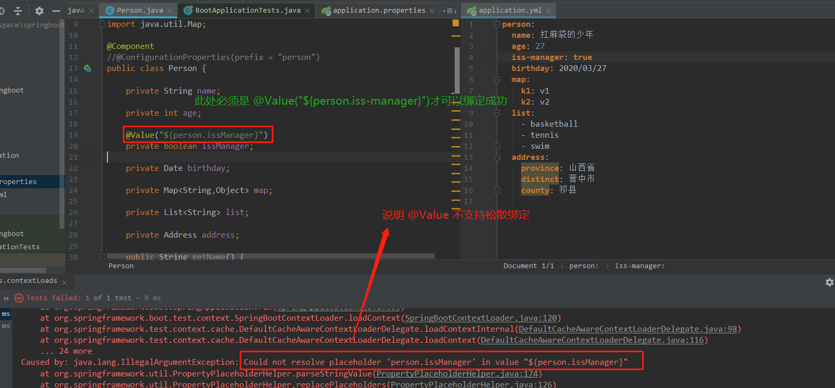Click the Tests failed status icon
This screenshot has width=835, height=388.
click(19, 298)
